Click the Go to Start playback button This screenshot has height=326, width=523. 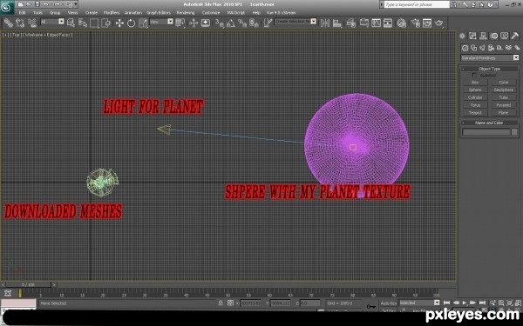click(447, 303)
